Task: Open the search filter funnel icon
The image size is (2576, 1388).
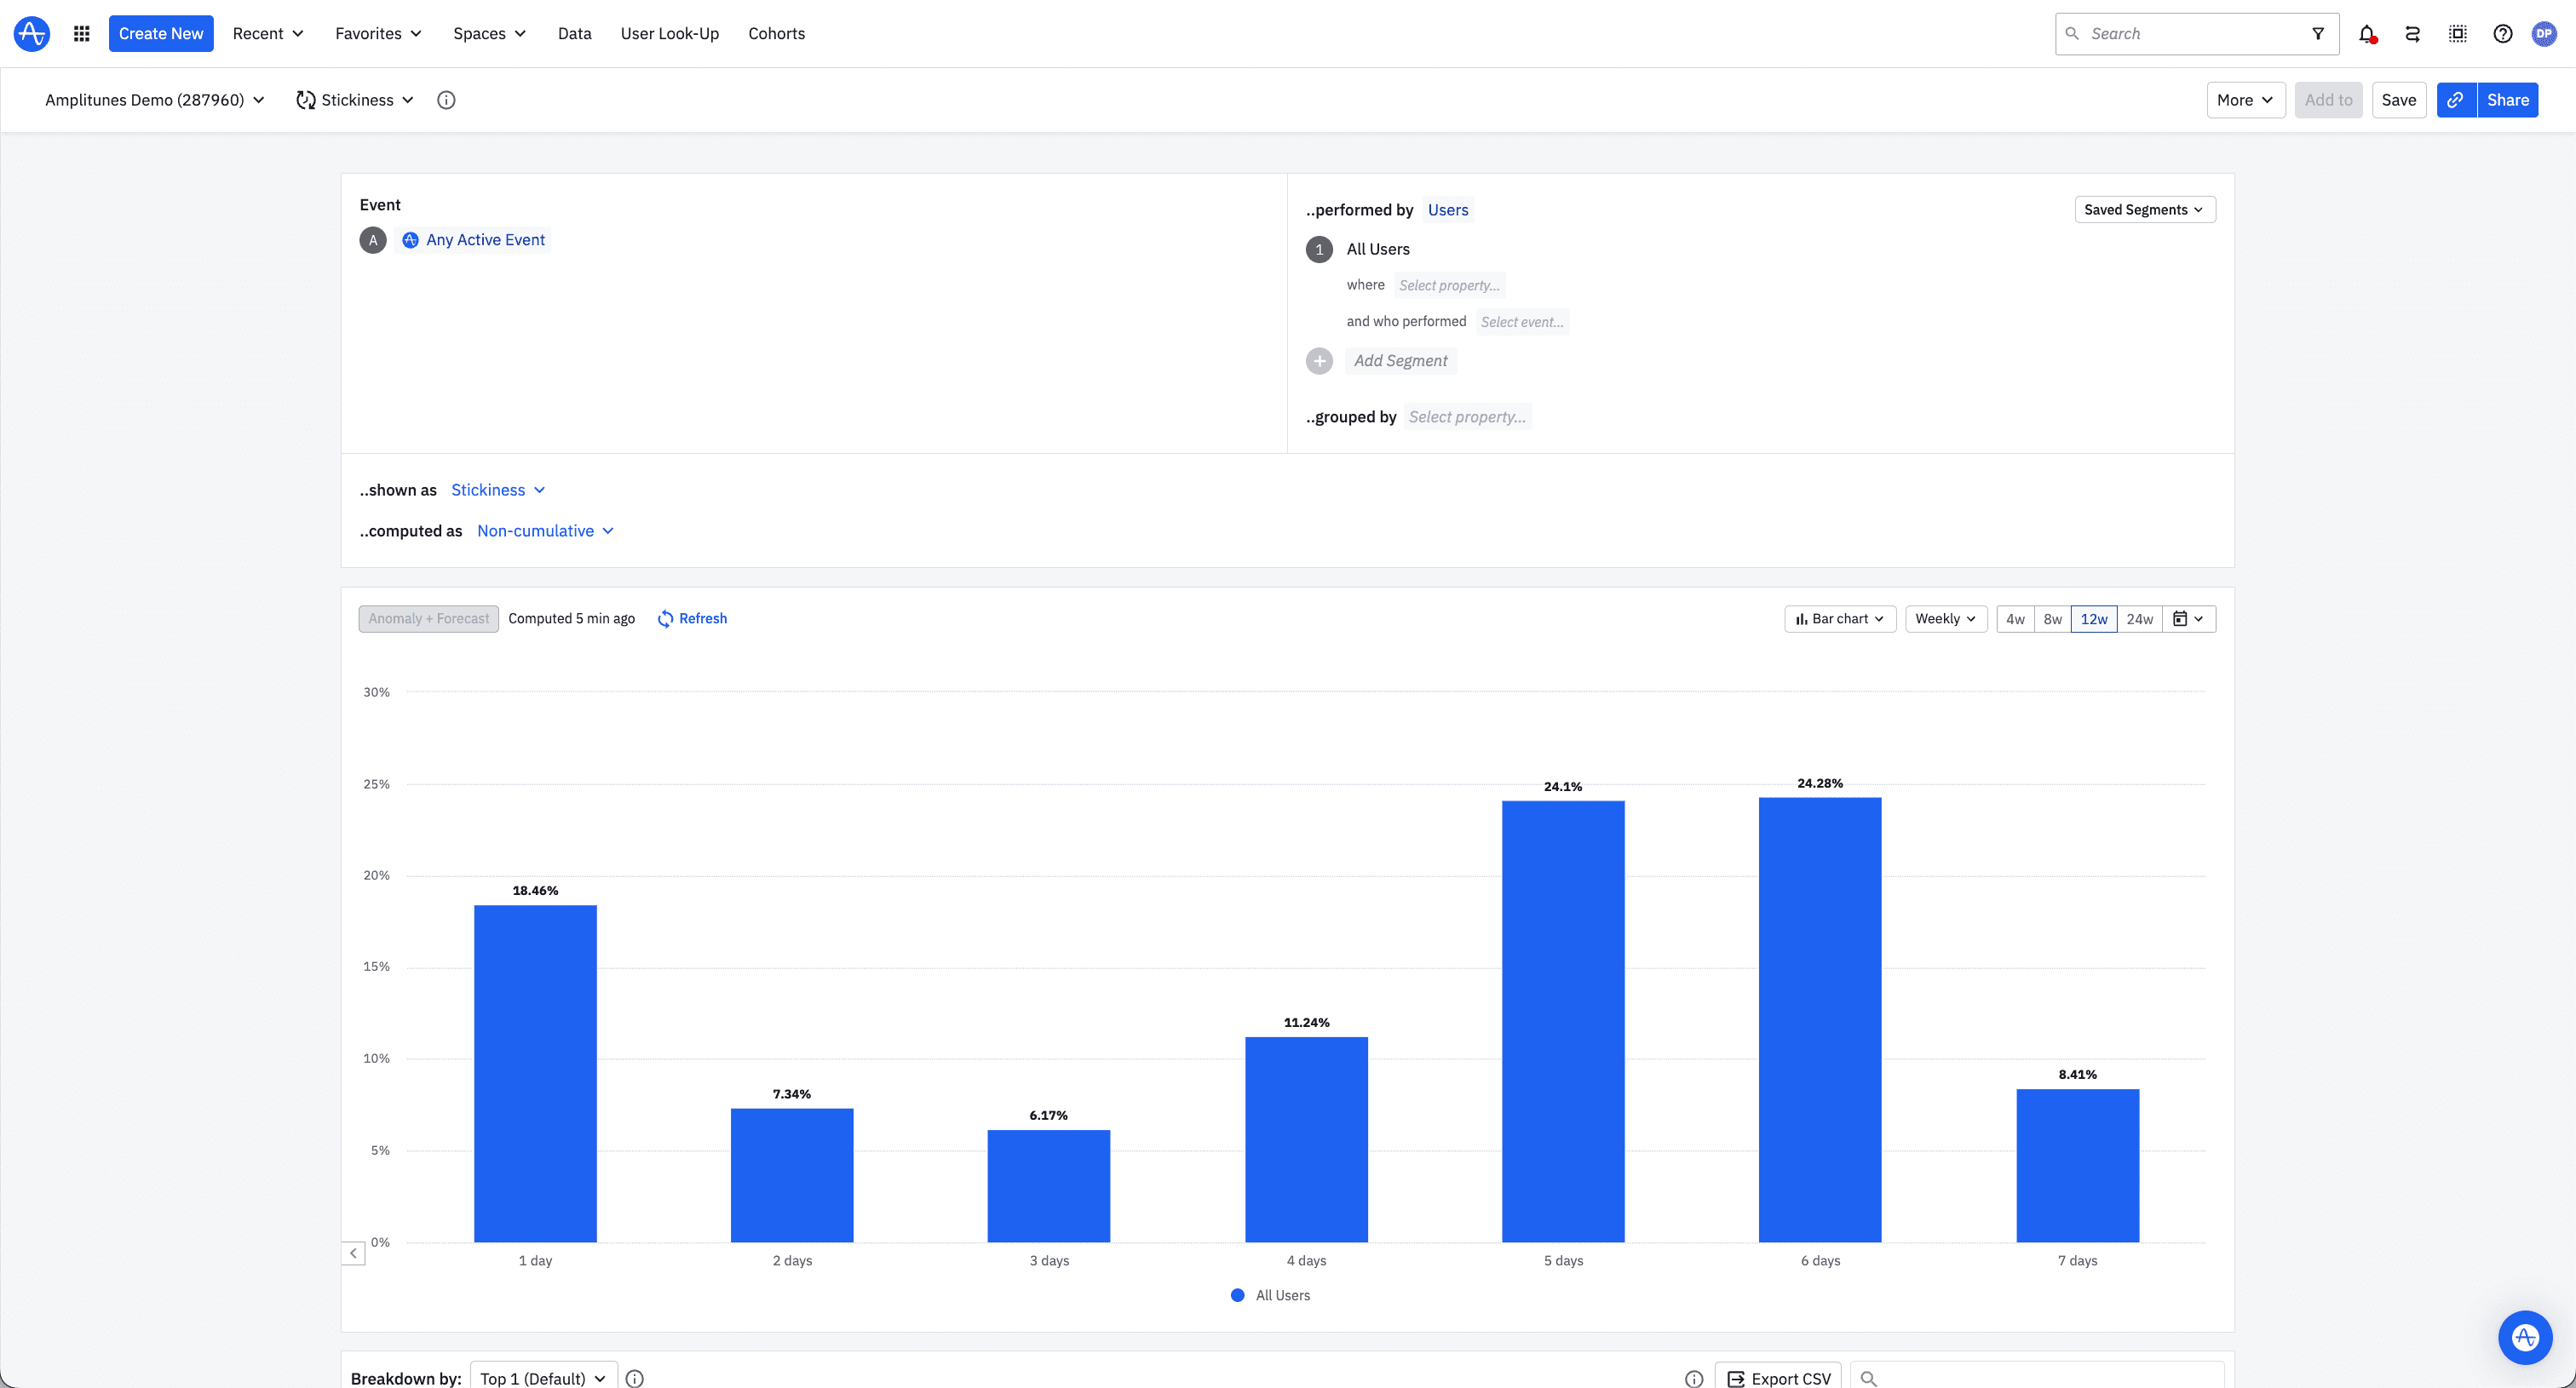Action: tap(2318, 33)
